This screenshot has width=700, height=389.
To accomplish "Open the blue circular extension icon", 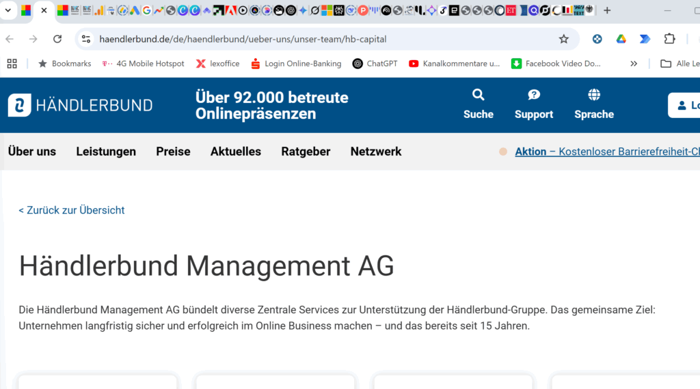I will pos(597,39).
